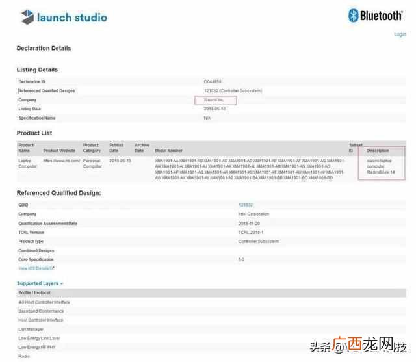Click the Core Specification label
The height and width of the screenshot is (362, 416).
point(36,259)
